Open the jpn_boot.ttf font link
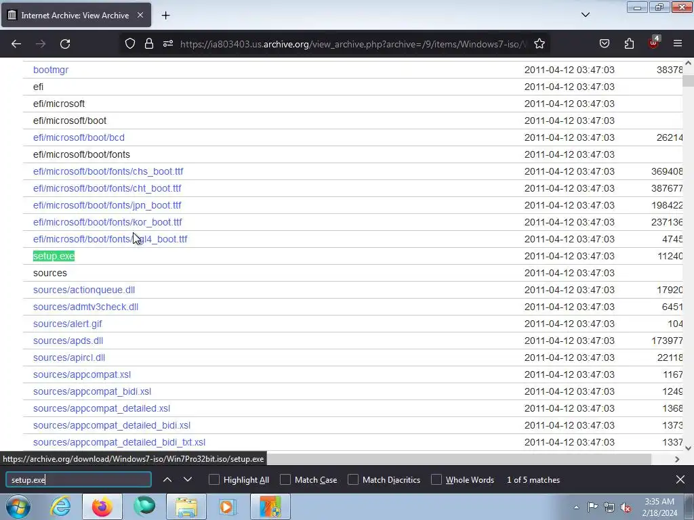Screen dimensions: 694x520 point(107,205)
